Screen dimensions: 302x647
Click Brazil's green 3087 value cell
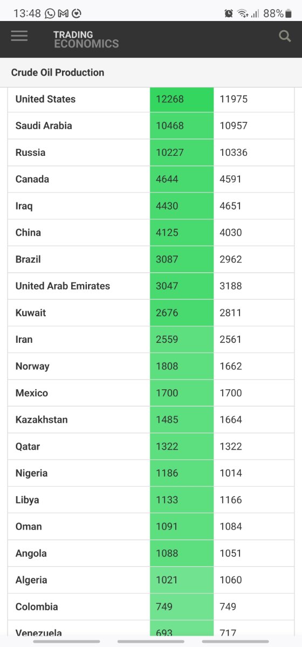(x=182, y=259)
